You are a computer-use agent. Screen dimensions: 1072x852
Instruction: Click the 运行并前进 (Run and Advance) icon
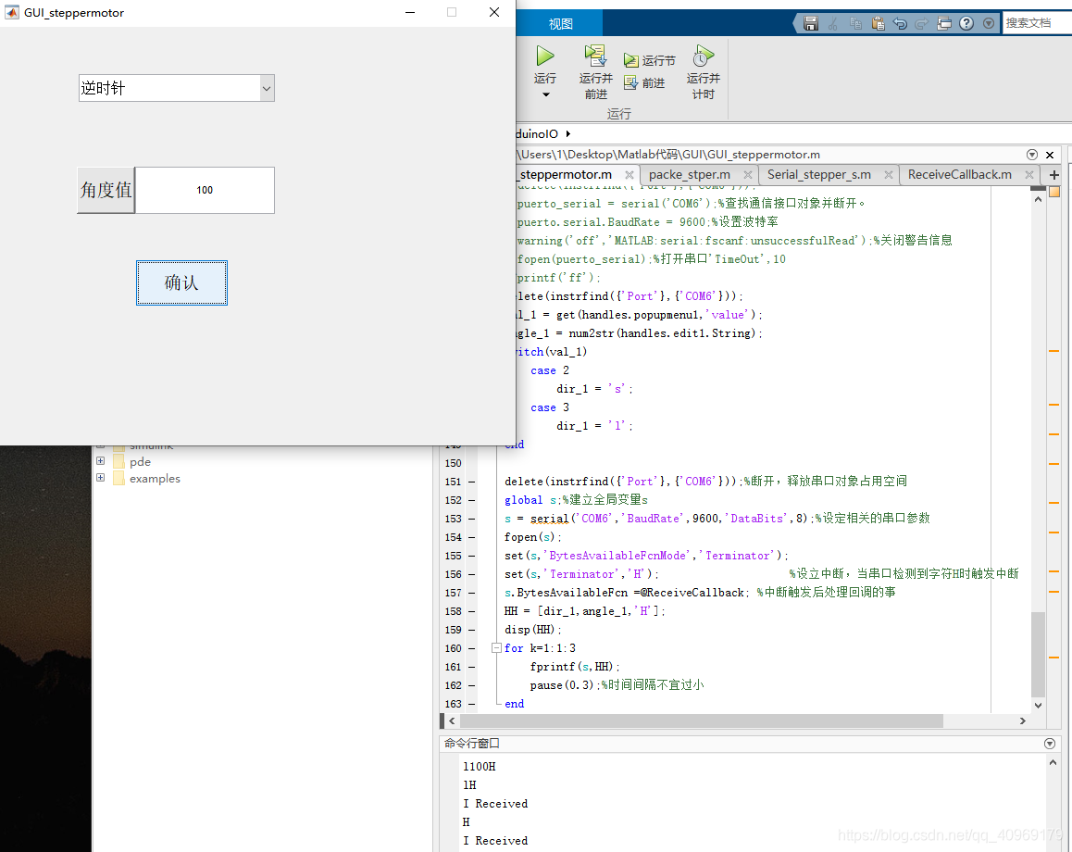pyautogui.click(x=593, y=56)
